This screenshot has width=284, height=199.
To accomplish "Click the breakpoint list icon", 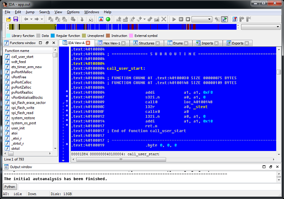I will (235, 19).
